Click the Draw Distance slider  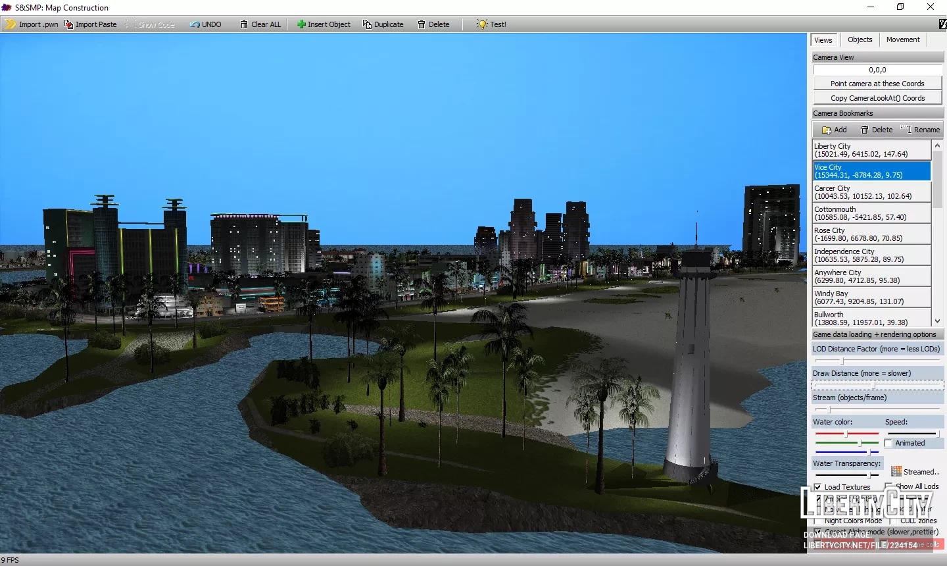[x=878, y=385]
